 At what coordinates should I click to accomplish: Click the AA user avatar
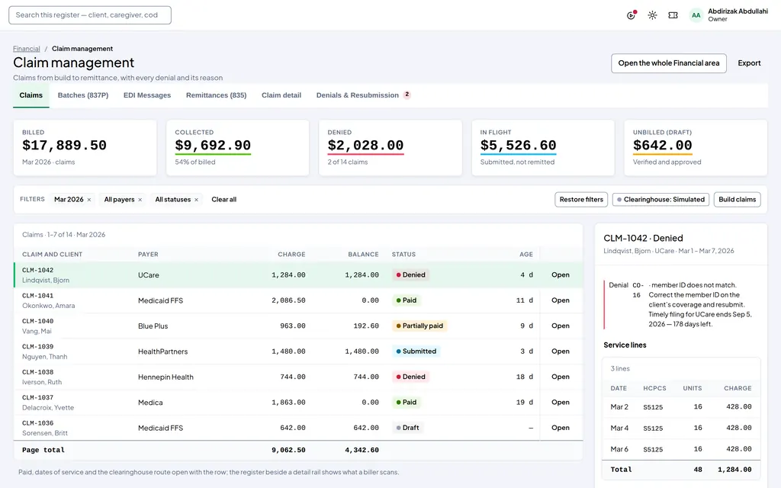[x=696, y=15]
